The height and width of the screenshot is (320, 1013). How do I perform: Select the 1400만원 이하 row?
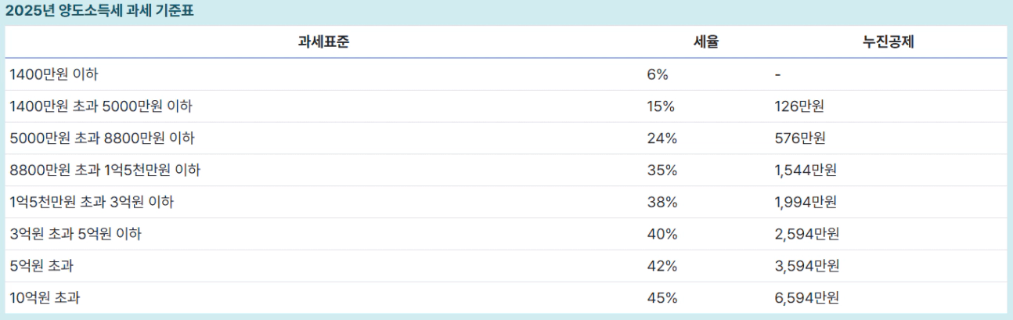click(x=506, y=74)
